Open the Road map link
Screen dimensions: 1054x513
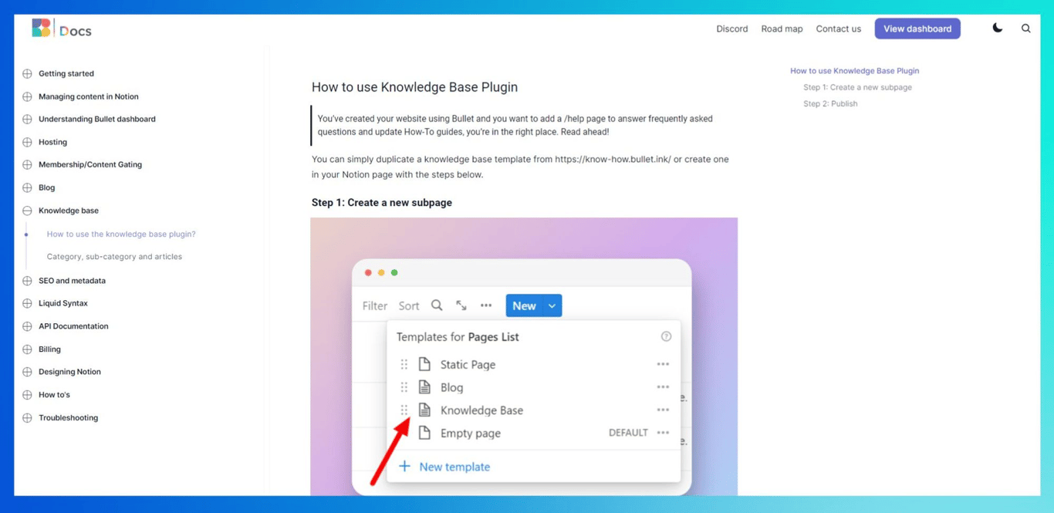(782, 29)
